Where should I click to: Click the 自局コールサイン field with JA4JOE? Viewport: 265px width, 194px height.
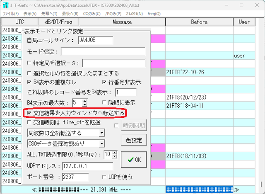coord(96,40)
